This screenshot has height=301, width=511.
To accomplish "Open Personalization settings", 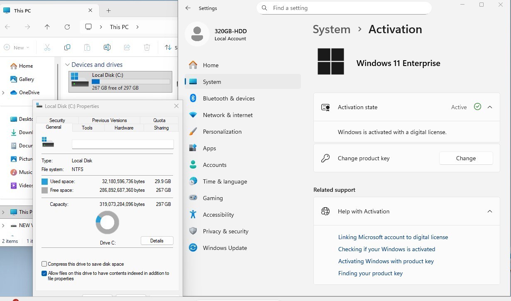I will [242, 132].
